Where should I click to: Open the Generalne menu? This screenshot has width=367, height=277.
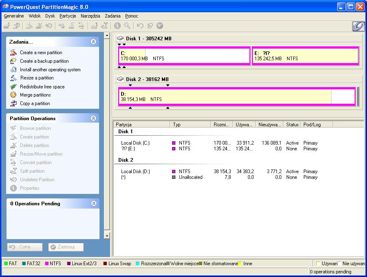coord(14,16)
